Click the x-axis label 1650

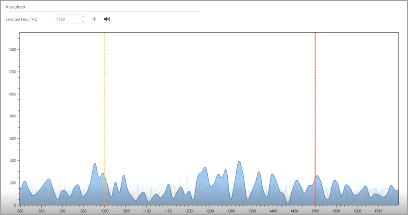(x=378, y=211)
